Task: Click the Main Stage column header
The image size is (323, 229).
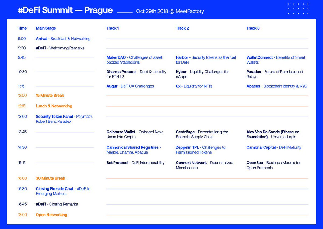Action: pos(45,28)
